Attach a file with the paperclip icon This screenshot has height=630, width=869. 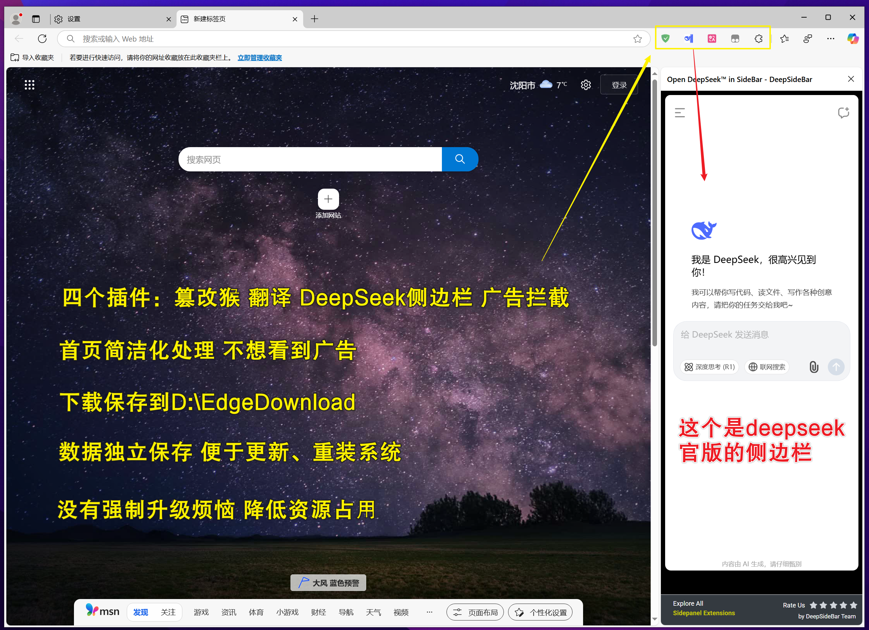click(x=814, y=367)
